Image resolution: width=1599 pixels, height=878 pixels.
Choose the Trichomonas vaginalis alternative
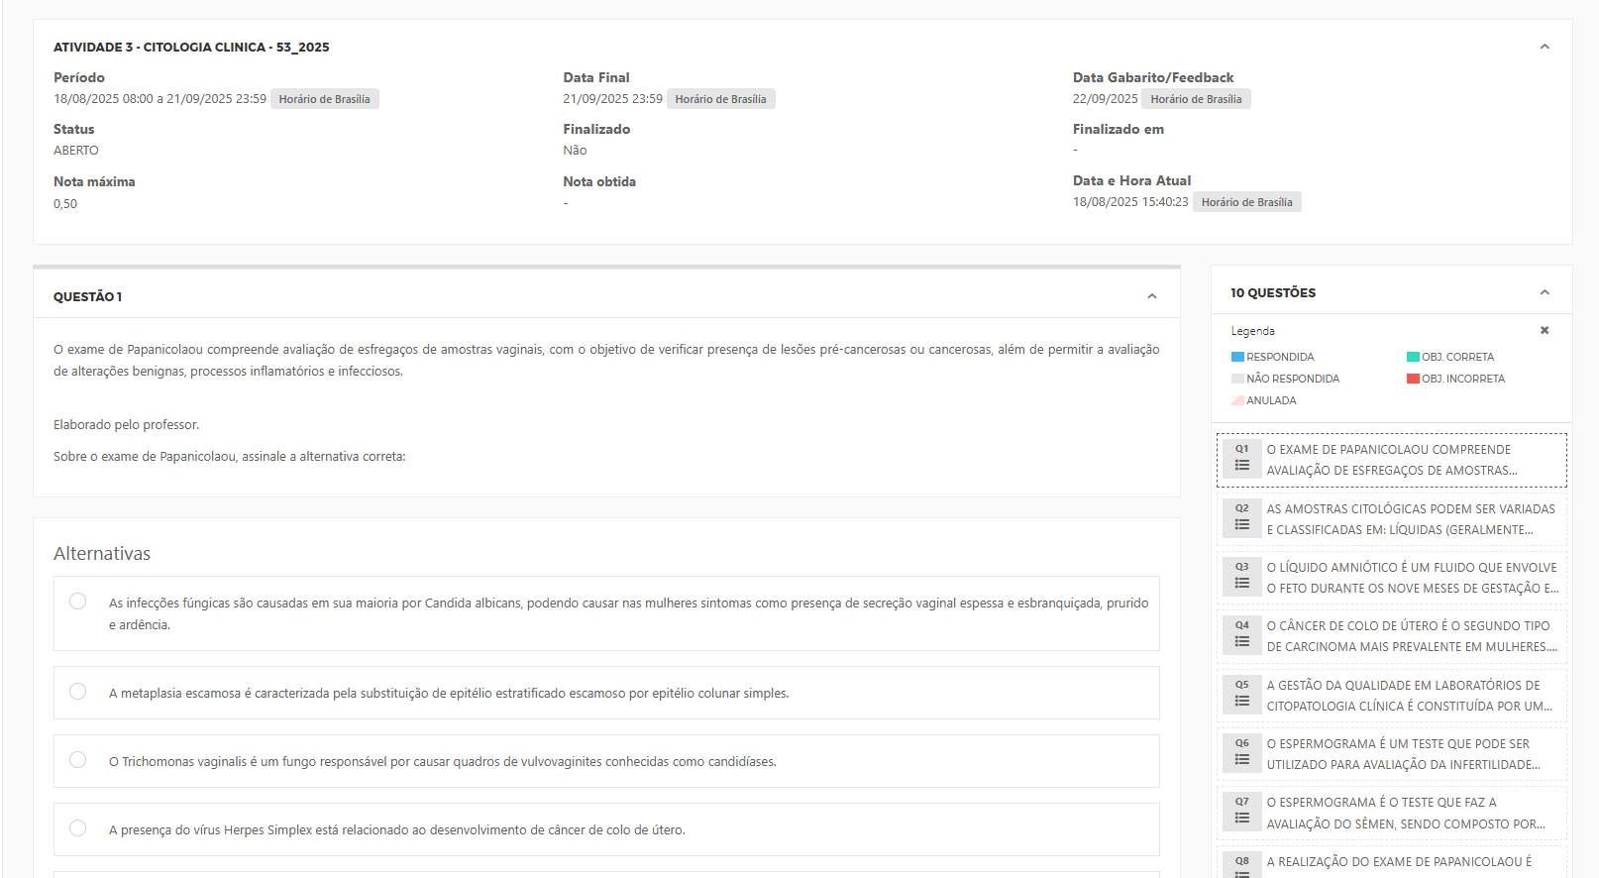tap(78, 760)
